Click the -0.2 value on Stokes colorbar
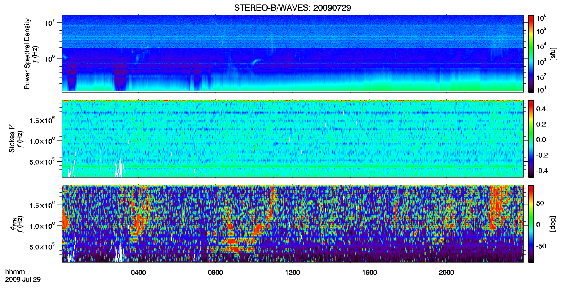This screenshot has width=585, height=301. (x=542, y=155)
